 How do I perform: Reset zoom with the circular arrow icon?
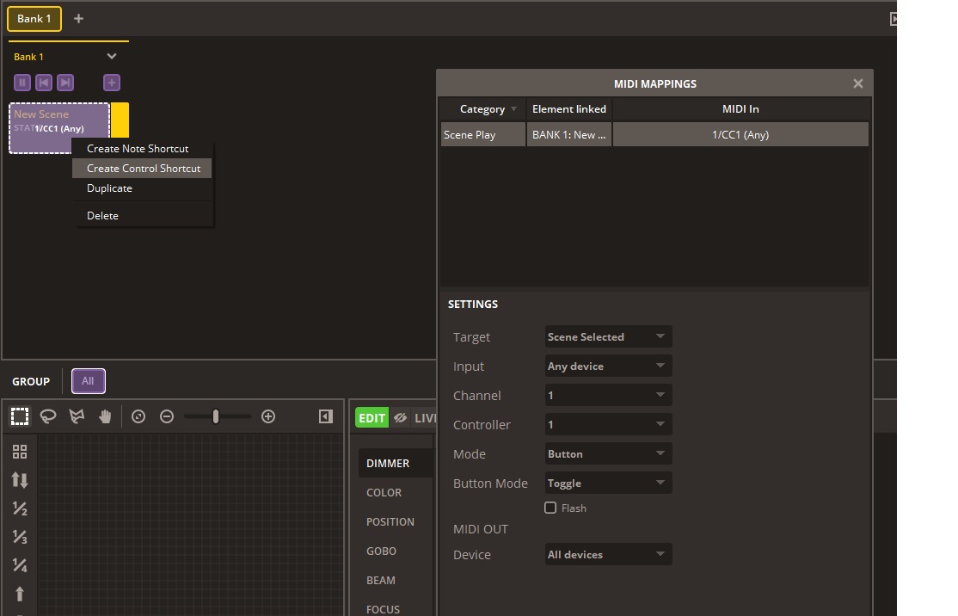pyautogui.click(x=138, y=416)
